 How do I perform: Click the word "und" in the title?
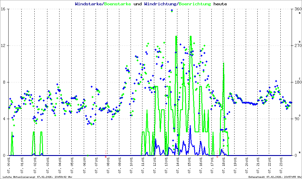(137, 4)
